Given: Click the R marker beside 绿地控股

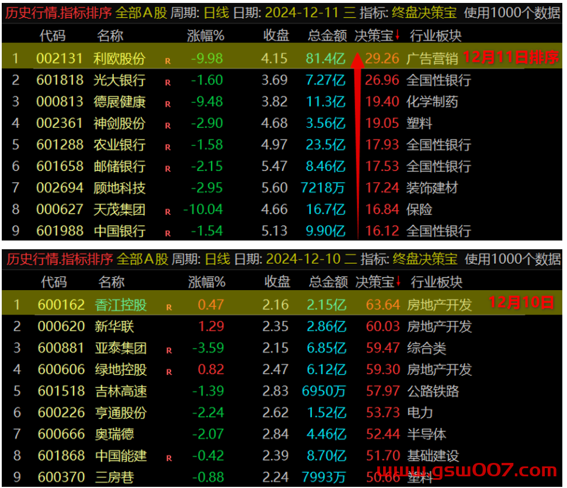Looking at the screenshot, I should (169, 372).
